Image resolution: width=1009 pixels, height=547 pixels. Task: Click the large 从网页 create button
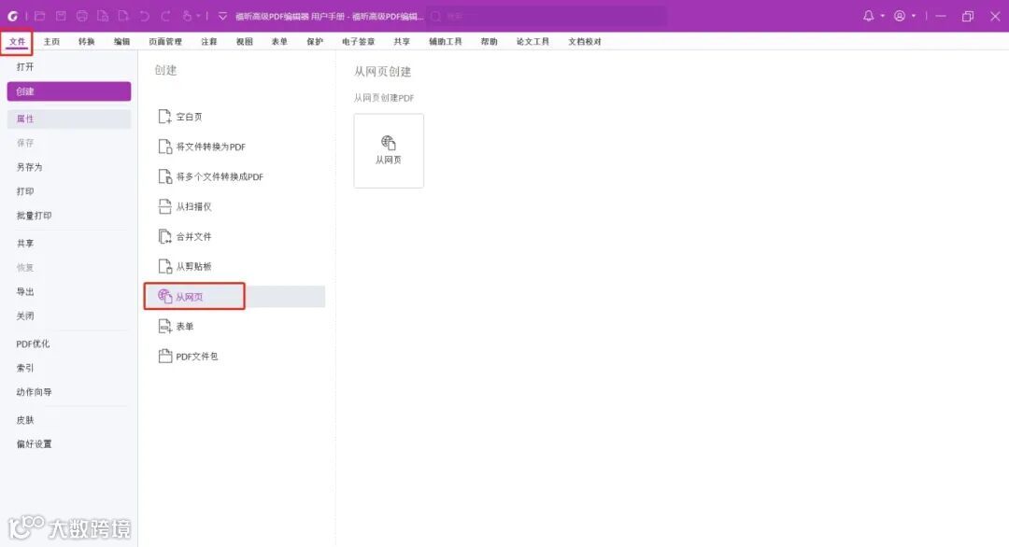point(389,151)
